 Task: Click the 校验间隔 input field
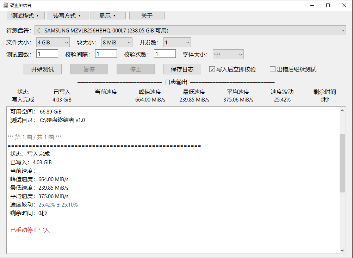click(106, 54)
